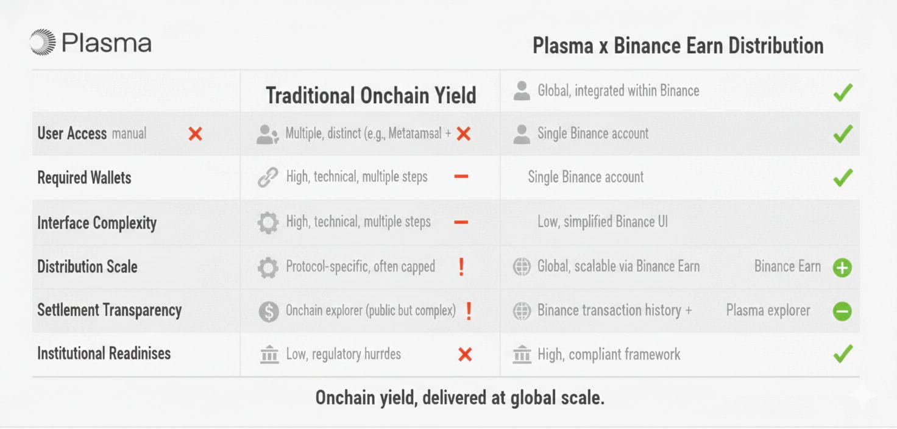Click the green plus circle beside "Binance Earn"
The height and width of the screenshot is (429, 897).
[x=842, y=268]
